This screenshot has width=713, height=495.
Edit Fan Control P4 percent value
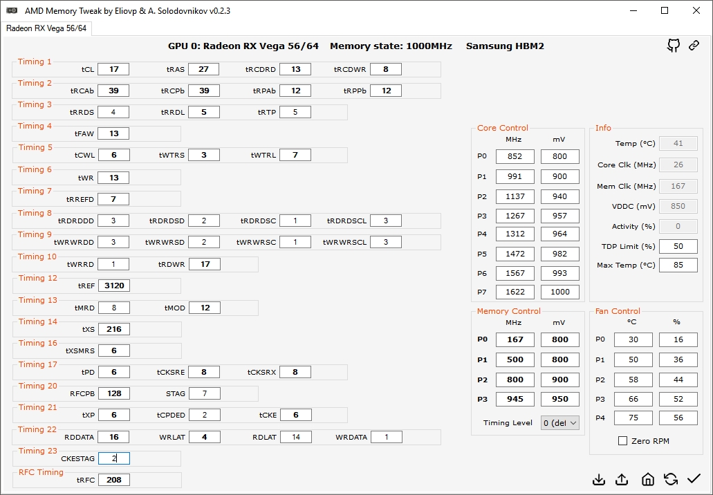pyautogui.click(x=678, y=418)
